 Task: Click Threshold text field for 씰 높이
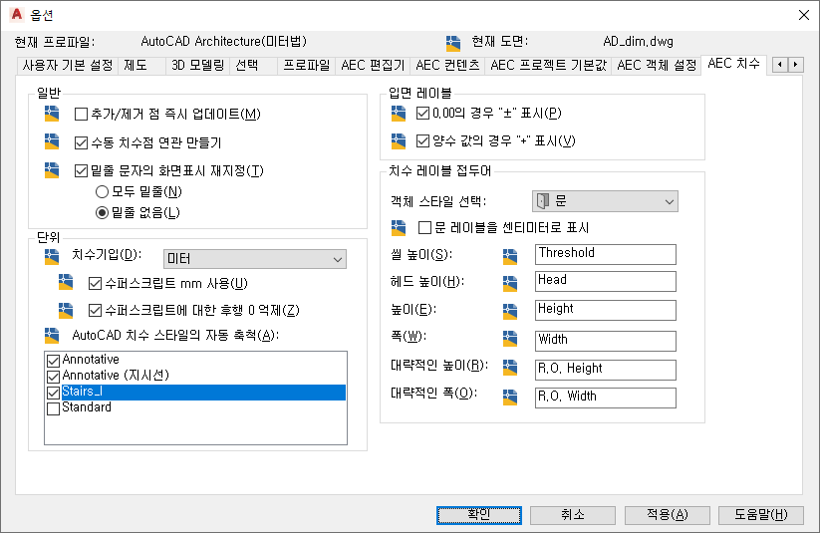(606, 254)
